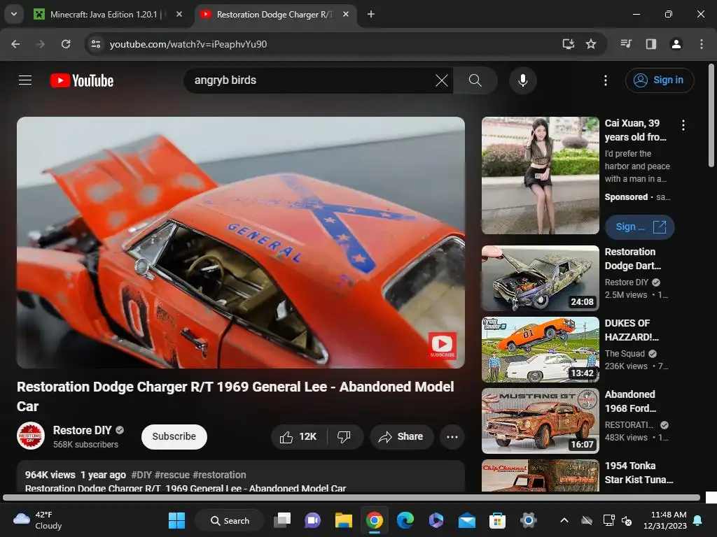Dislike the video with thumbs down
717x537 pixels.
click(x=344, y=437)
